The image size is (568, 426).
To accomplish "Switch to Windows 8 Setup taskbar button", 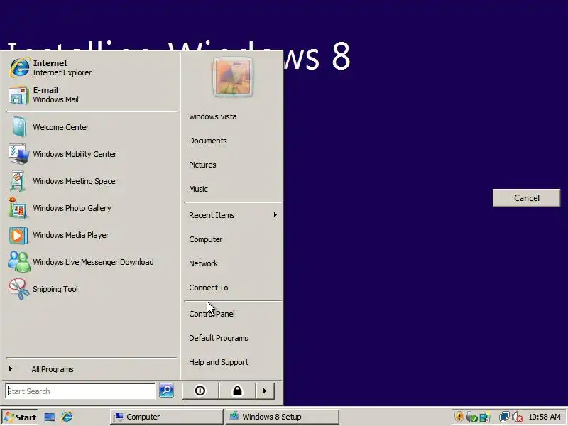I will [283, 417].
